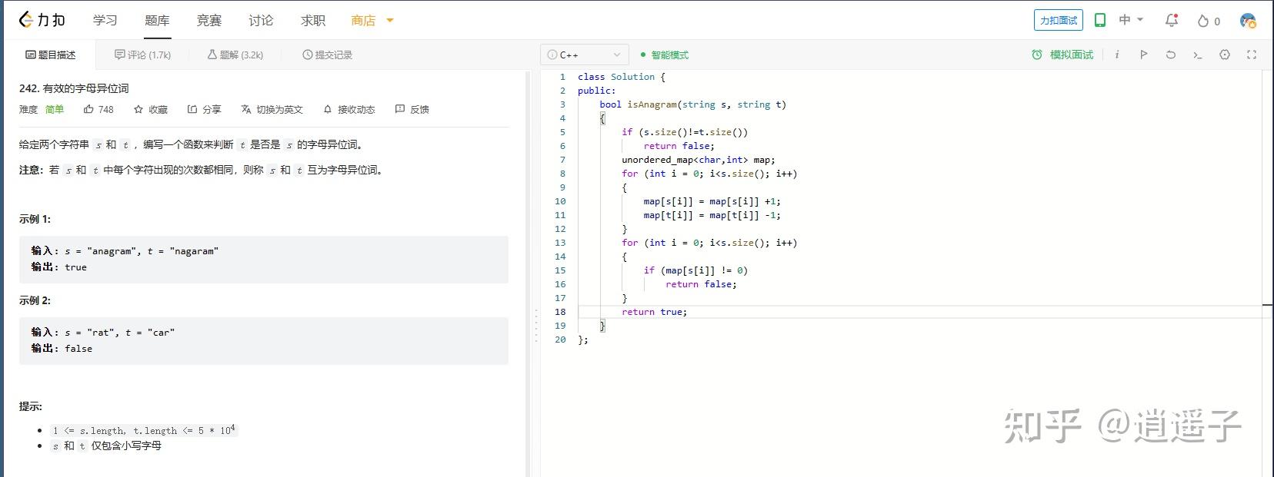Open the editor info icon
The width and height of the screenshot is (1274, 477).
coord(1116,55)
